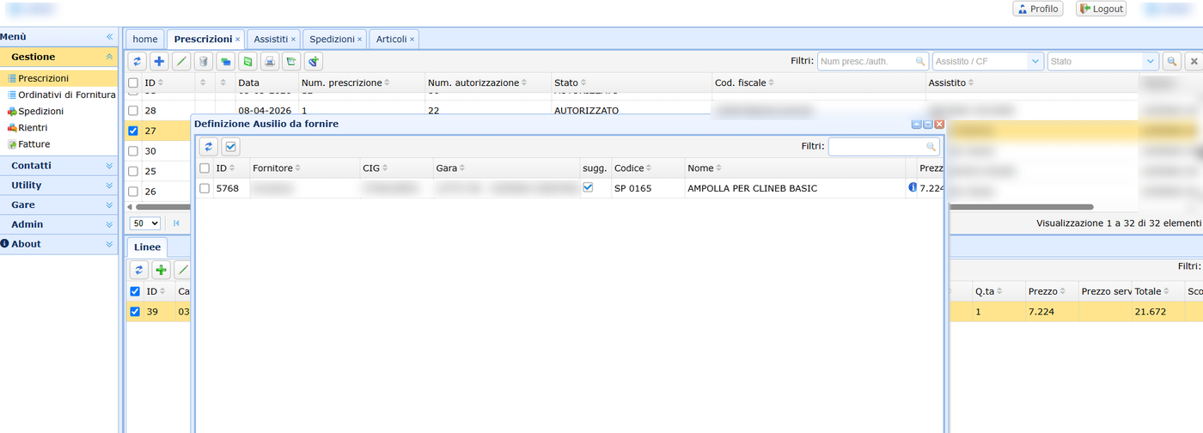1203x433 pixels.
Task: Click the green spreadsheet export icon
Action: coord(247,61)
